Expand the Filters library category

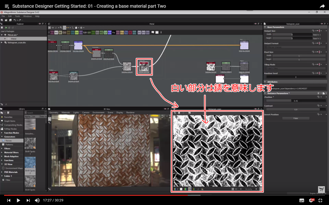tap(2, 149)
